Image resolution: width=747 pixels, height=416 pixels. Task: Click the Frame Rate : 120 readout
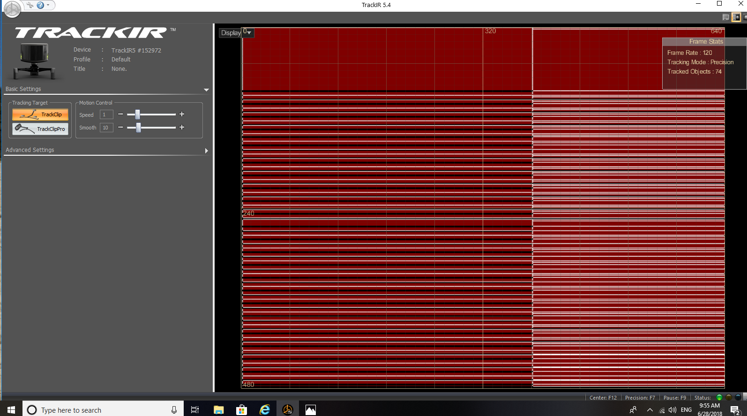coord(689,53)
